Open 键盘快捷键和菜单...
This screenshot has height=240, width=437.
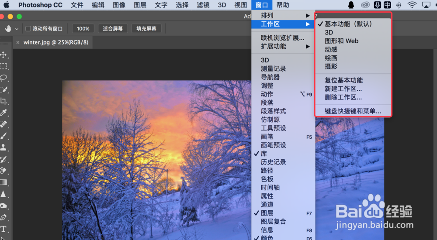pos(354,111)
